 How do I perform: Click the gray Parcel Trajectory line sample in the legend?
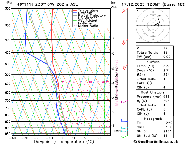(75, 16)
